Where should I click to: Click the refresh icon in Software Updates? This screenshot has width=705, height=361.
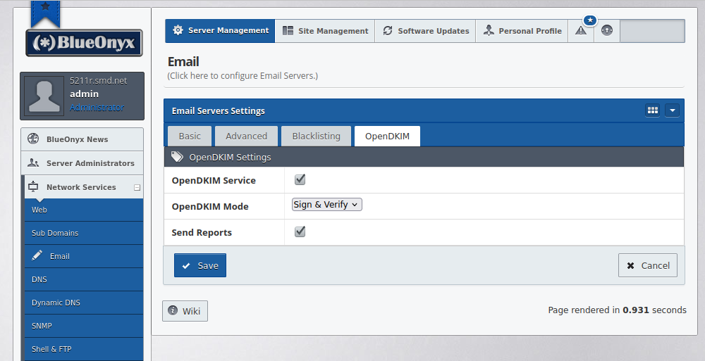pos(388,30)
